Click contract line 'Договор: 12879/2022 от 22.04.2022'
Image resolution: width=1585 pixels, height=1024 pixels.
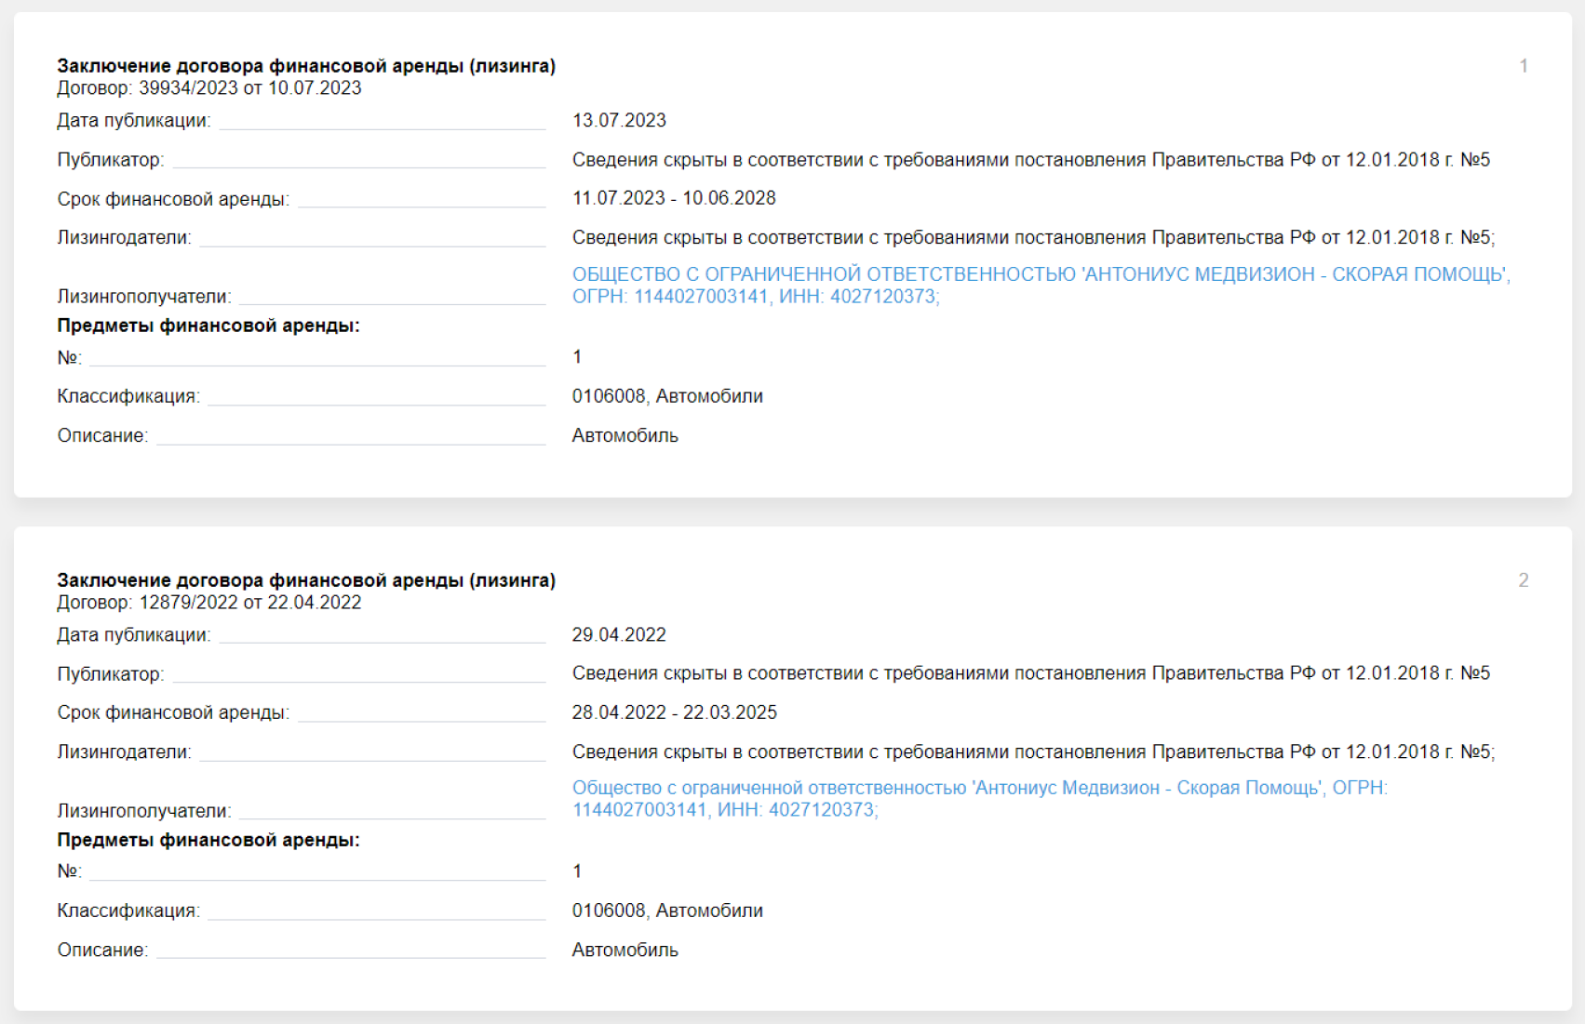pyautogui.click(x=209, y=603)
